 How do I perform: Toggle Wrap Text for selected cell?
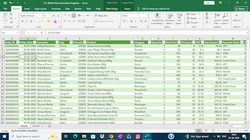[101, 15]
